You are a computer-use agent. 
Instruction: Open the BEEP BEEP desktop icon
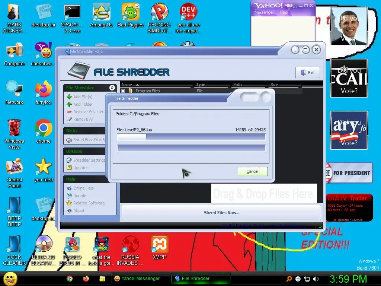point(15,212)
